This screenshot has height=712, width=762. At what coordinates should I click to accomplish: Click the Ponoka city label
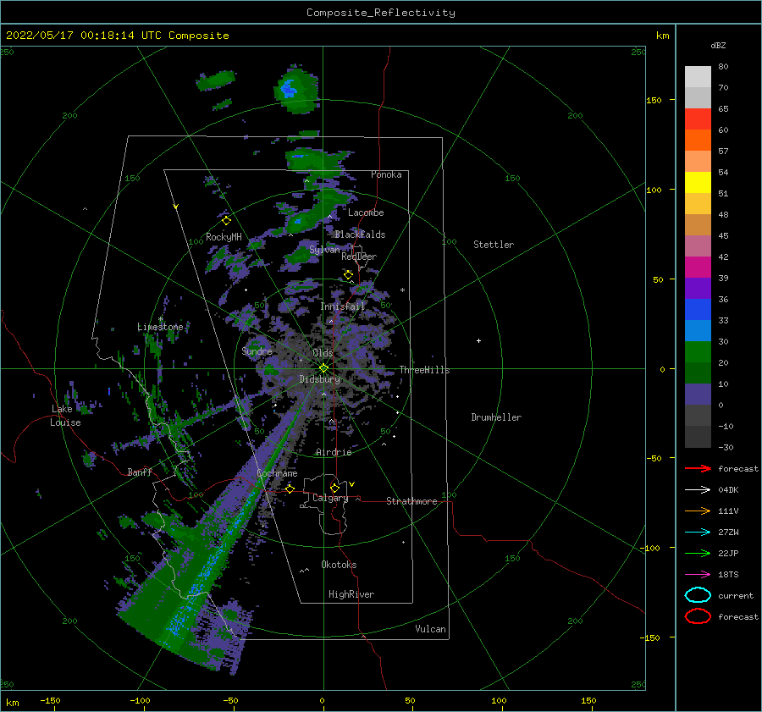coord(386,174)
